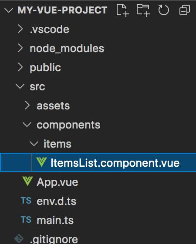Refresh the Explorer with the refresh icon
The width and height of the screenshot is (196, 244).
163,10
